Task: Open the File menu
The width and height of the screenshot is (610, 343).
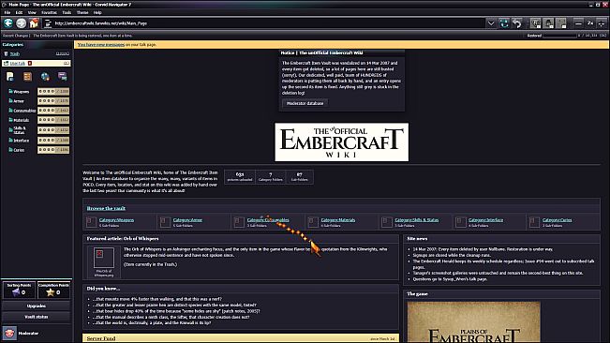Action: [7, 12]
